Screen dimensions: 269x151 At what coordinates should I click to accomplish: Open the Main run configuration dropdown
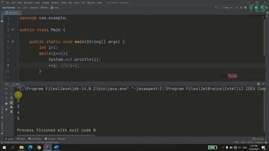tap(227, 8)
